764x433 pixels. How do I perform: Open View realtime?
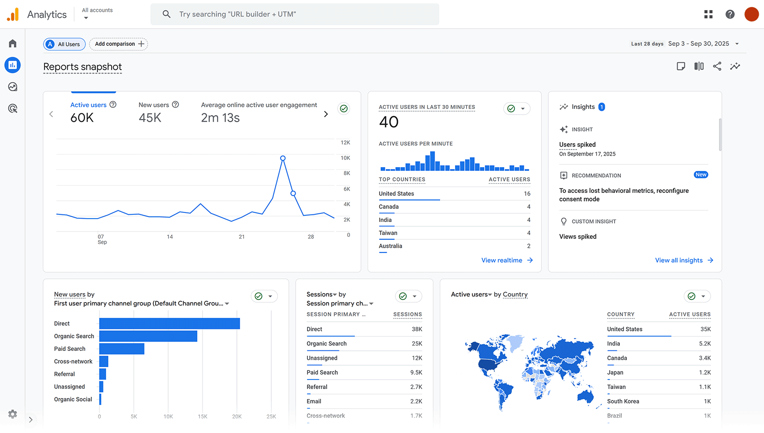(502, 260)
